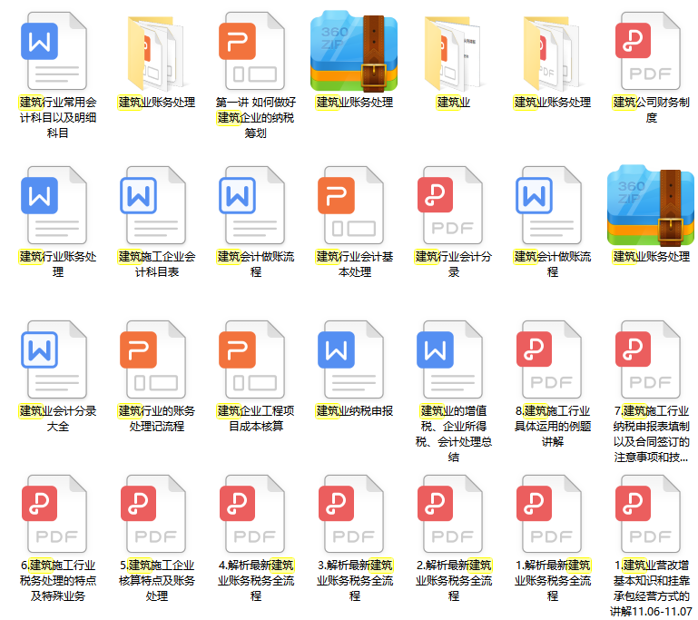698x620 pixels.
Task: Select PDF icon of 2.解析最新建筑业账务税务全流程
Action: 450,514
